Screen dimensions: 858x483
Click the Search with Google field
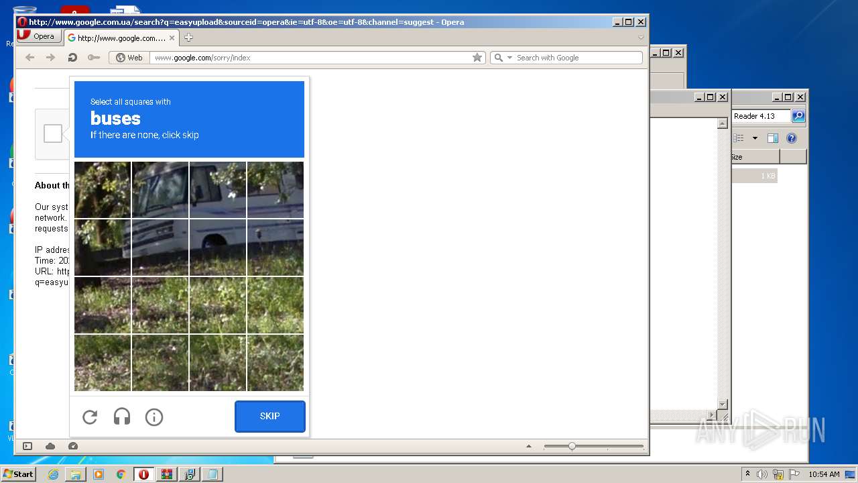[x=576, y=58]
